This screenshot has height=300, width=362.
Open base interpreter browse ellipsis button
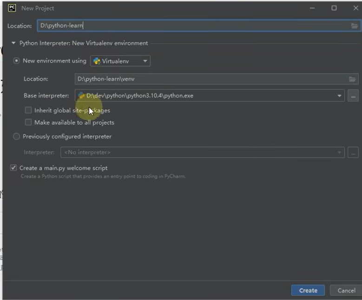coord(353,96)
